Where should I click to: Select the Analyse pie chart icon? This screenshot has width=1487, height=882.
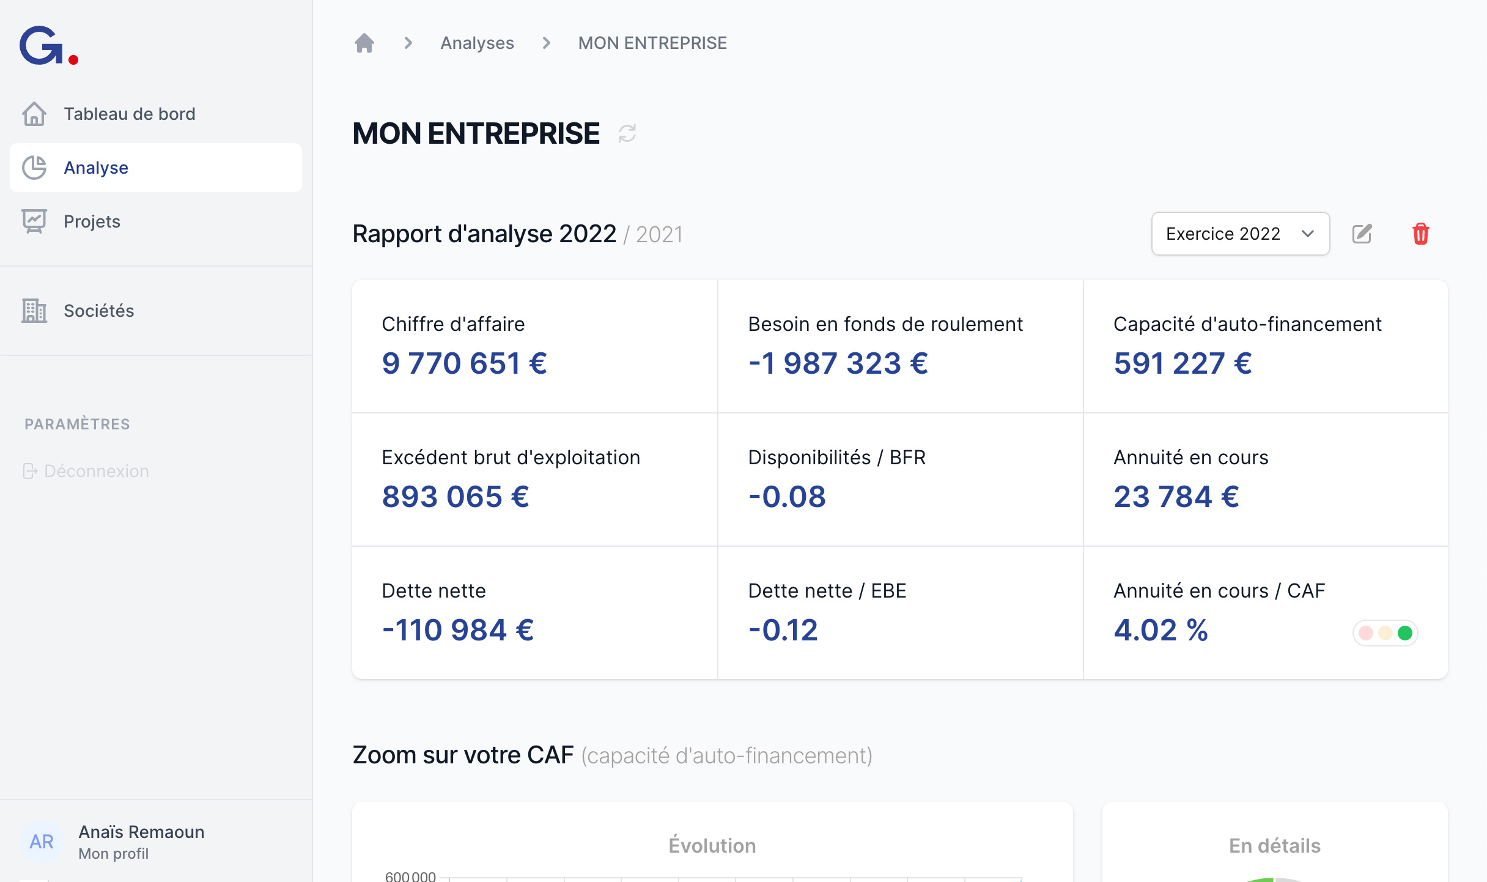coord(35,167)
